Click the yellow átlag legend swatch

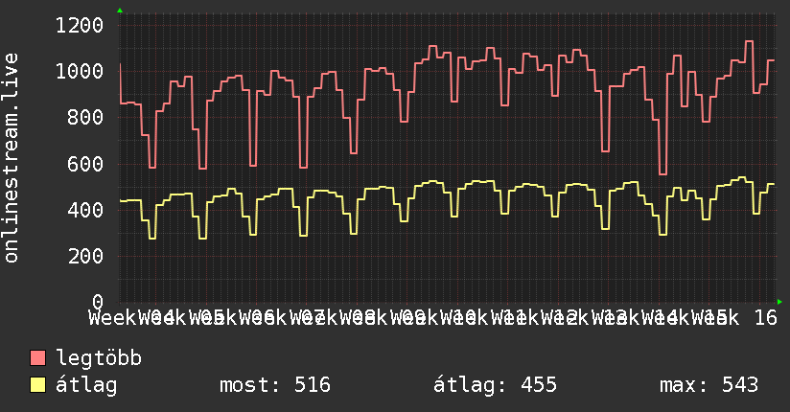(37, 385)
